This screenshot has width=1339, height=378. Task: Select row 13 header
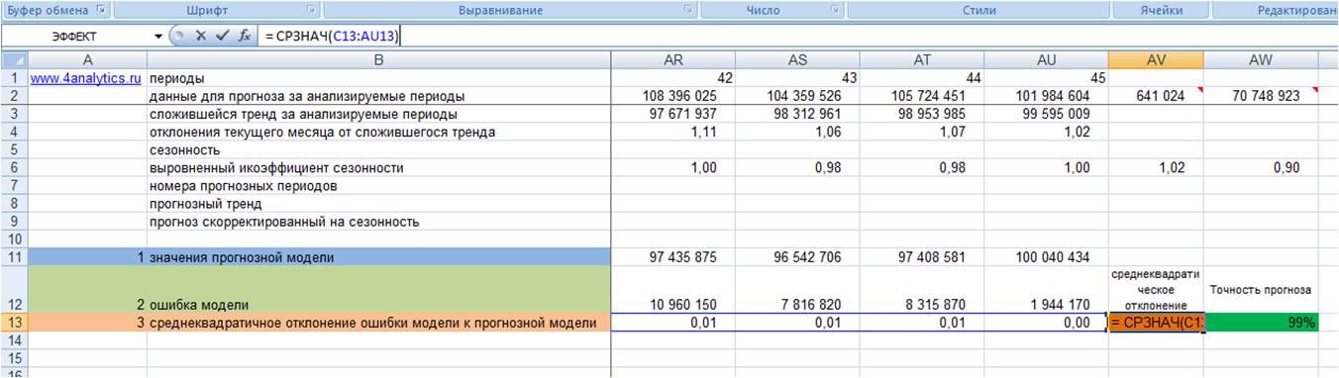[x=14, y=323]
